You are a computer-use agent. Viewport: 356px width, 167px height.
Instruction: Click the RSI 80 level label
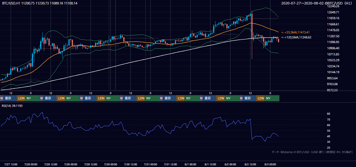[328, 114]
